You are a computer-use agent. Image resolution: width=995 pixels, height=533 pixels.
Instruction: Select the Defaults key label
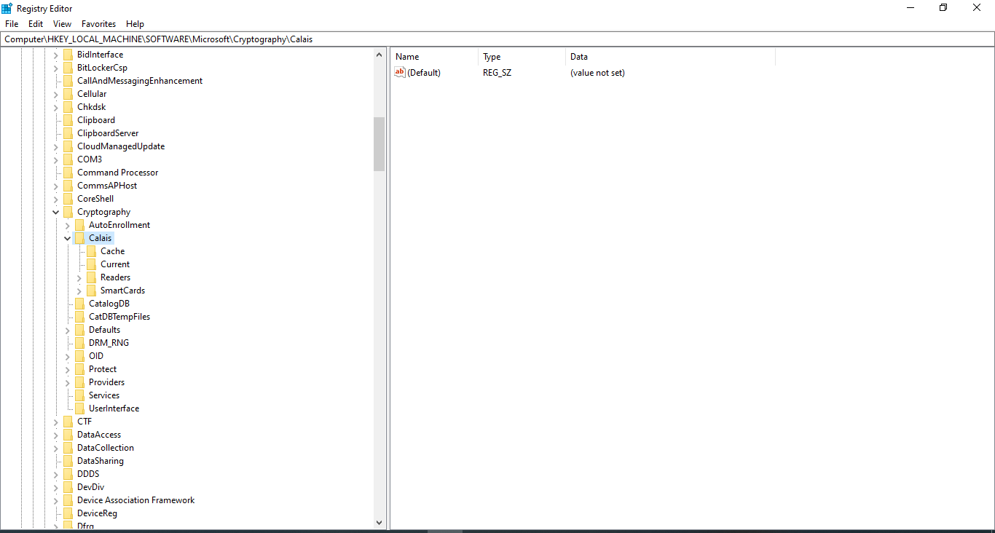click(105, 330)
